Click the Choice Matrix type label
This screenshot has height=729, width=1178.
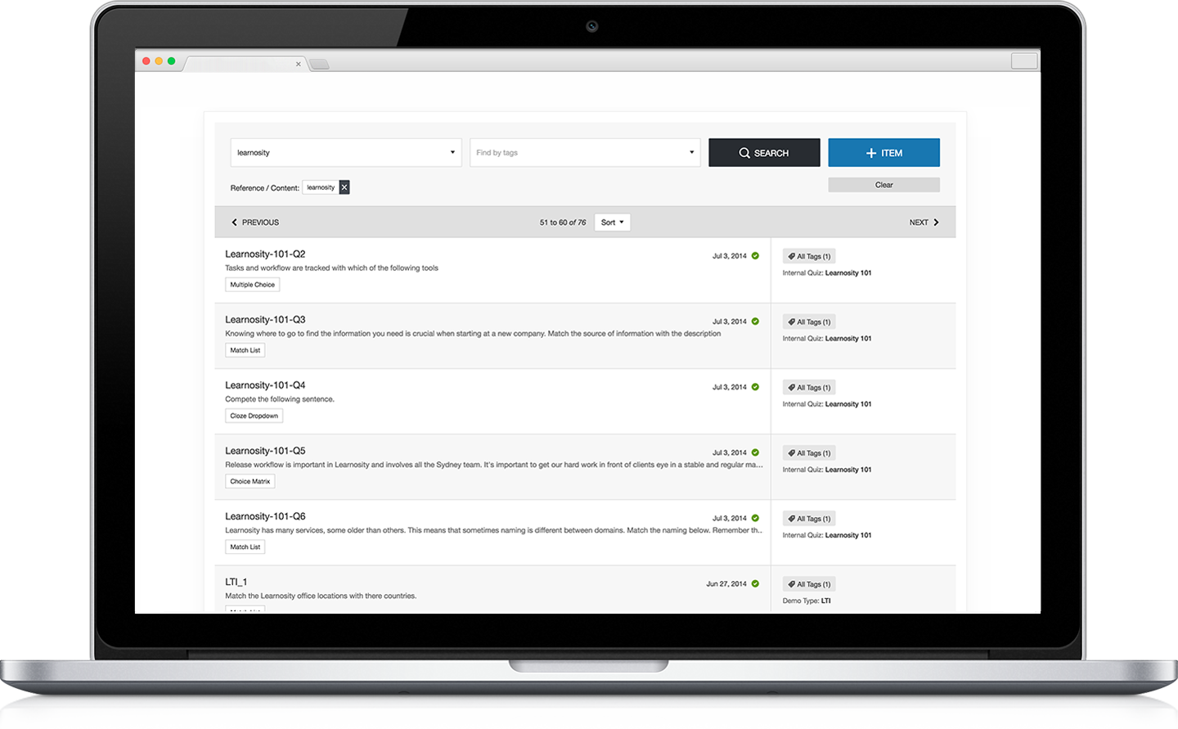[250, 481]
